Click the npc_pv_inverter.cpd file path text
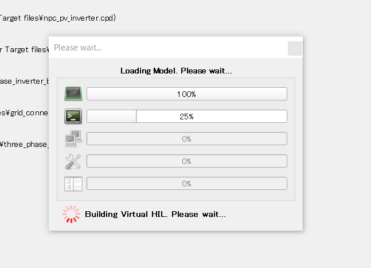The height and width of the screenshot is (268, 371). click(57, 18)
